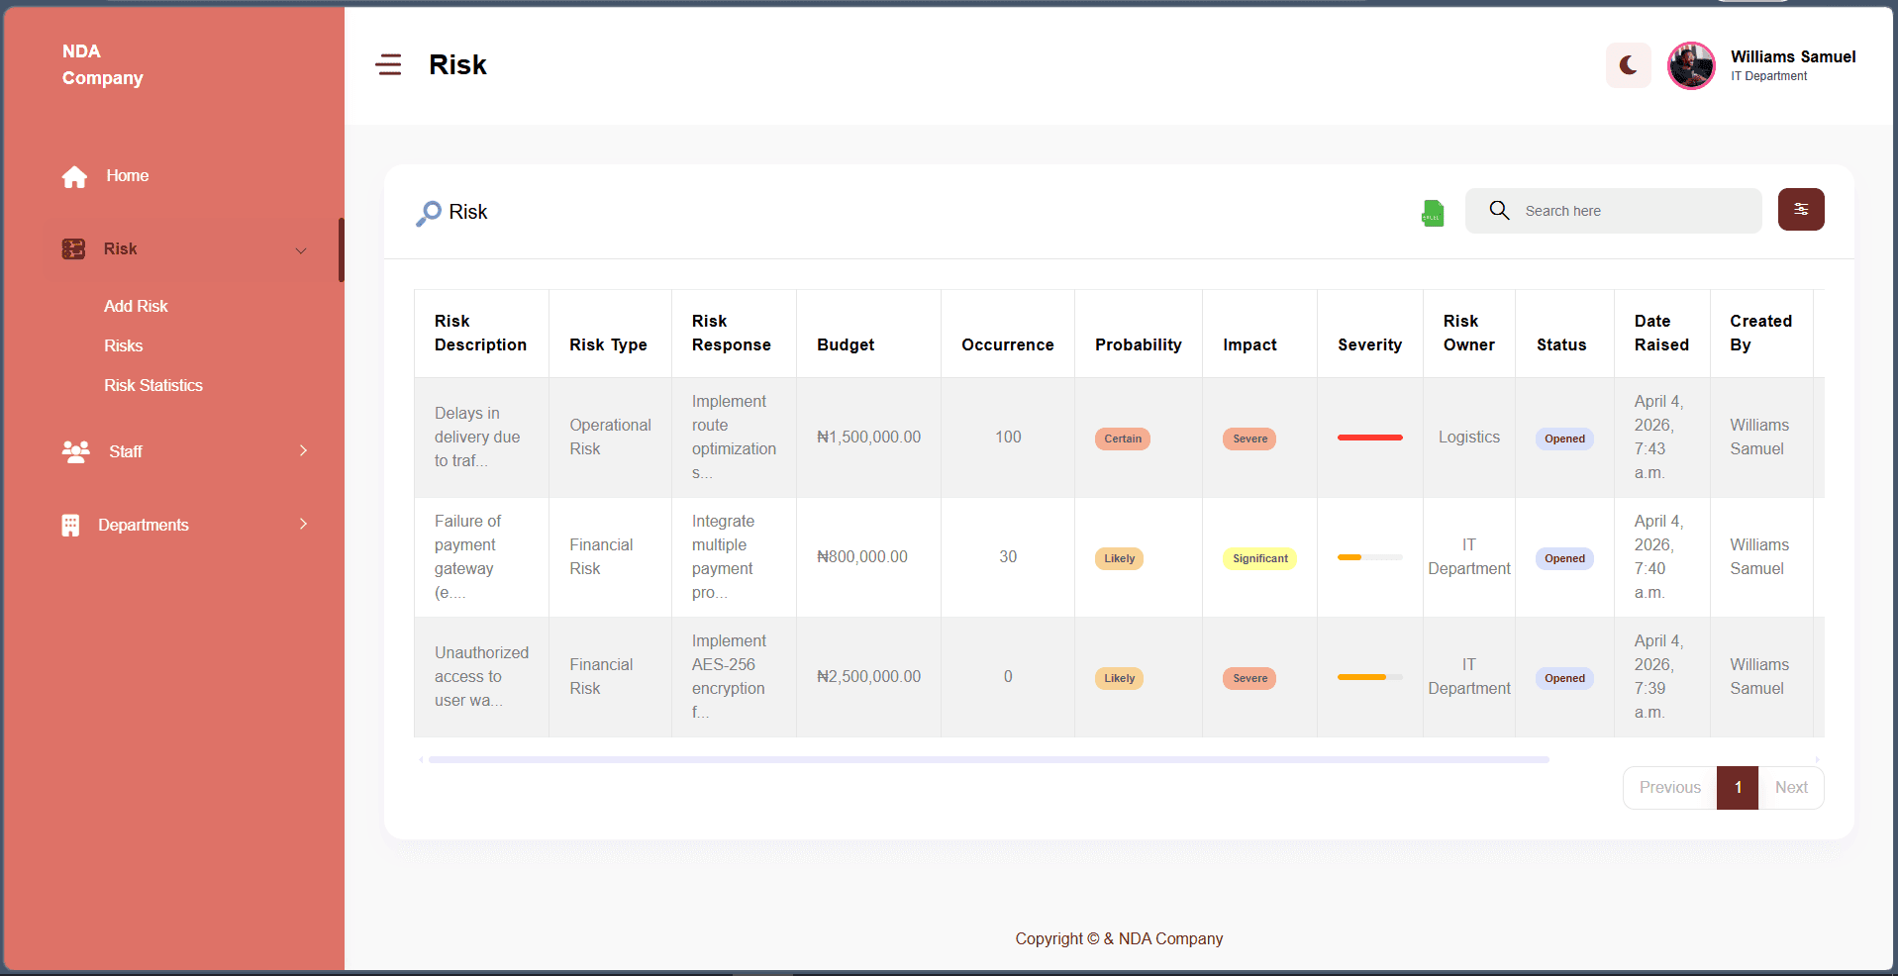Click severity bar for Delays in delivery
The height and width of the screenshot is (976, 1898).
(1369, 438)
